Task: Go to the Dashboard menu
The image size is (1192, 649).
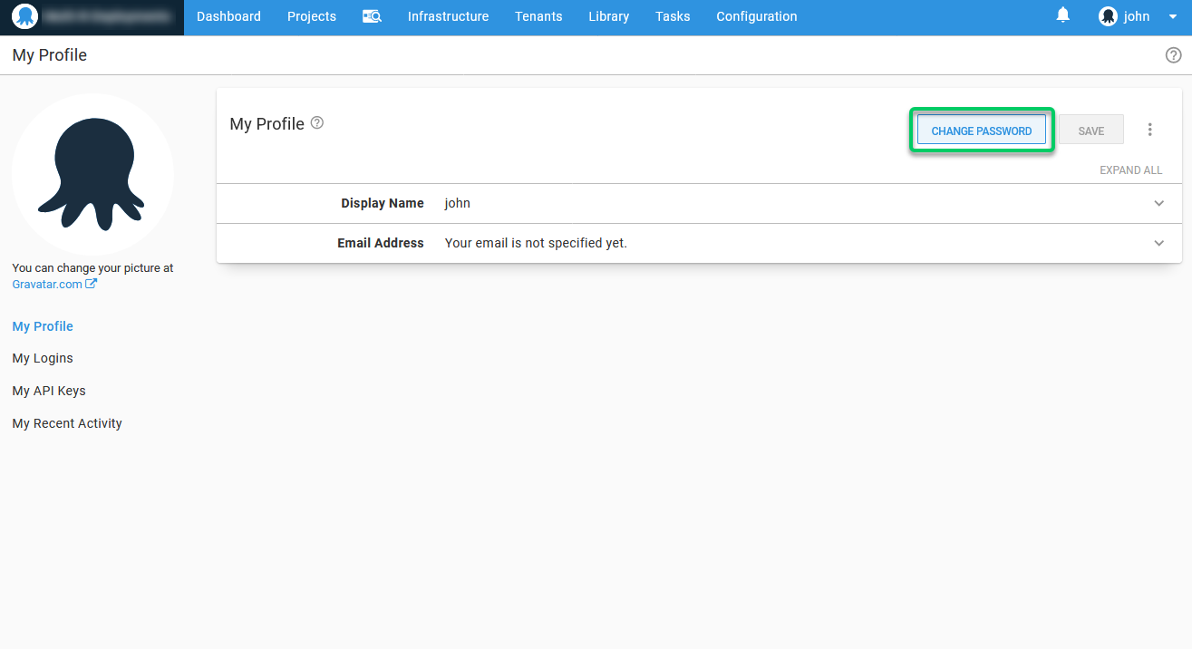Action: click(x=228, y=16)
